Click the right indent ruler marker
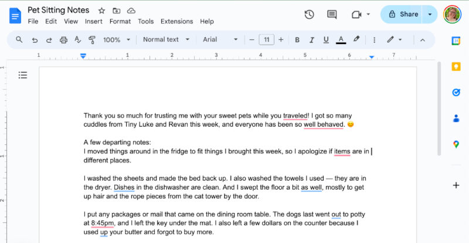Image resolution: width=469 pixels, height=243 pixels. (x=372, y=57)
